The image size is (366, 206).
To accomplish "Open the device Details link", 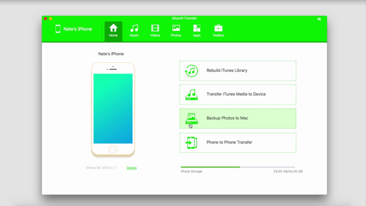I will [132, 168].
